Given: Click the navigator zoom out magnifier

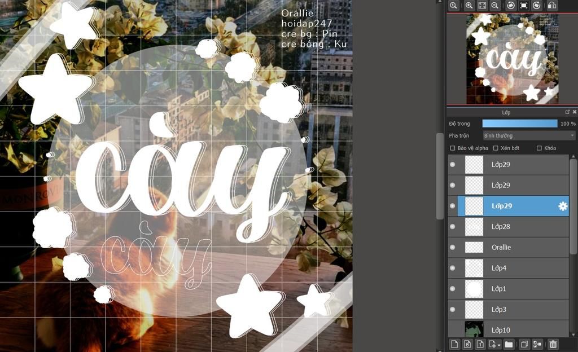Looking at the screenshot, I should pos(495,6).
